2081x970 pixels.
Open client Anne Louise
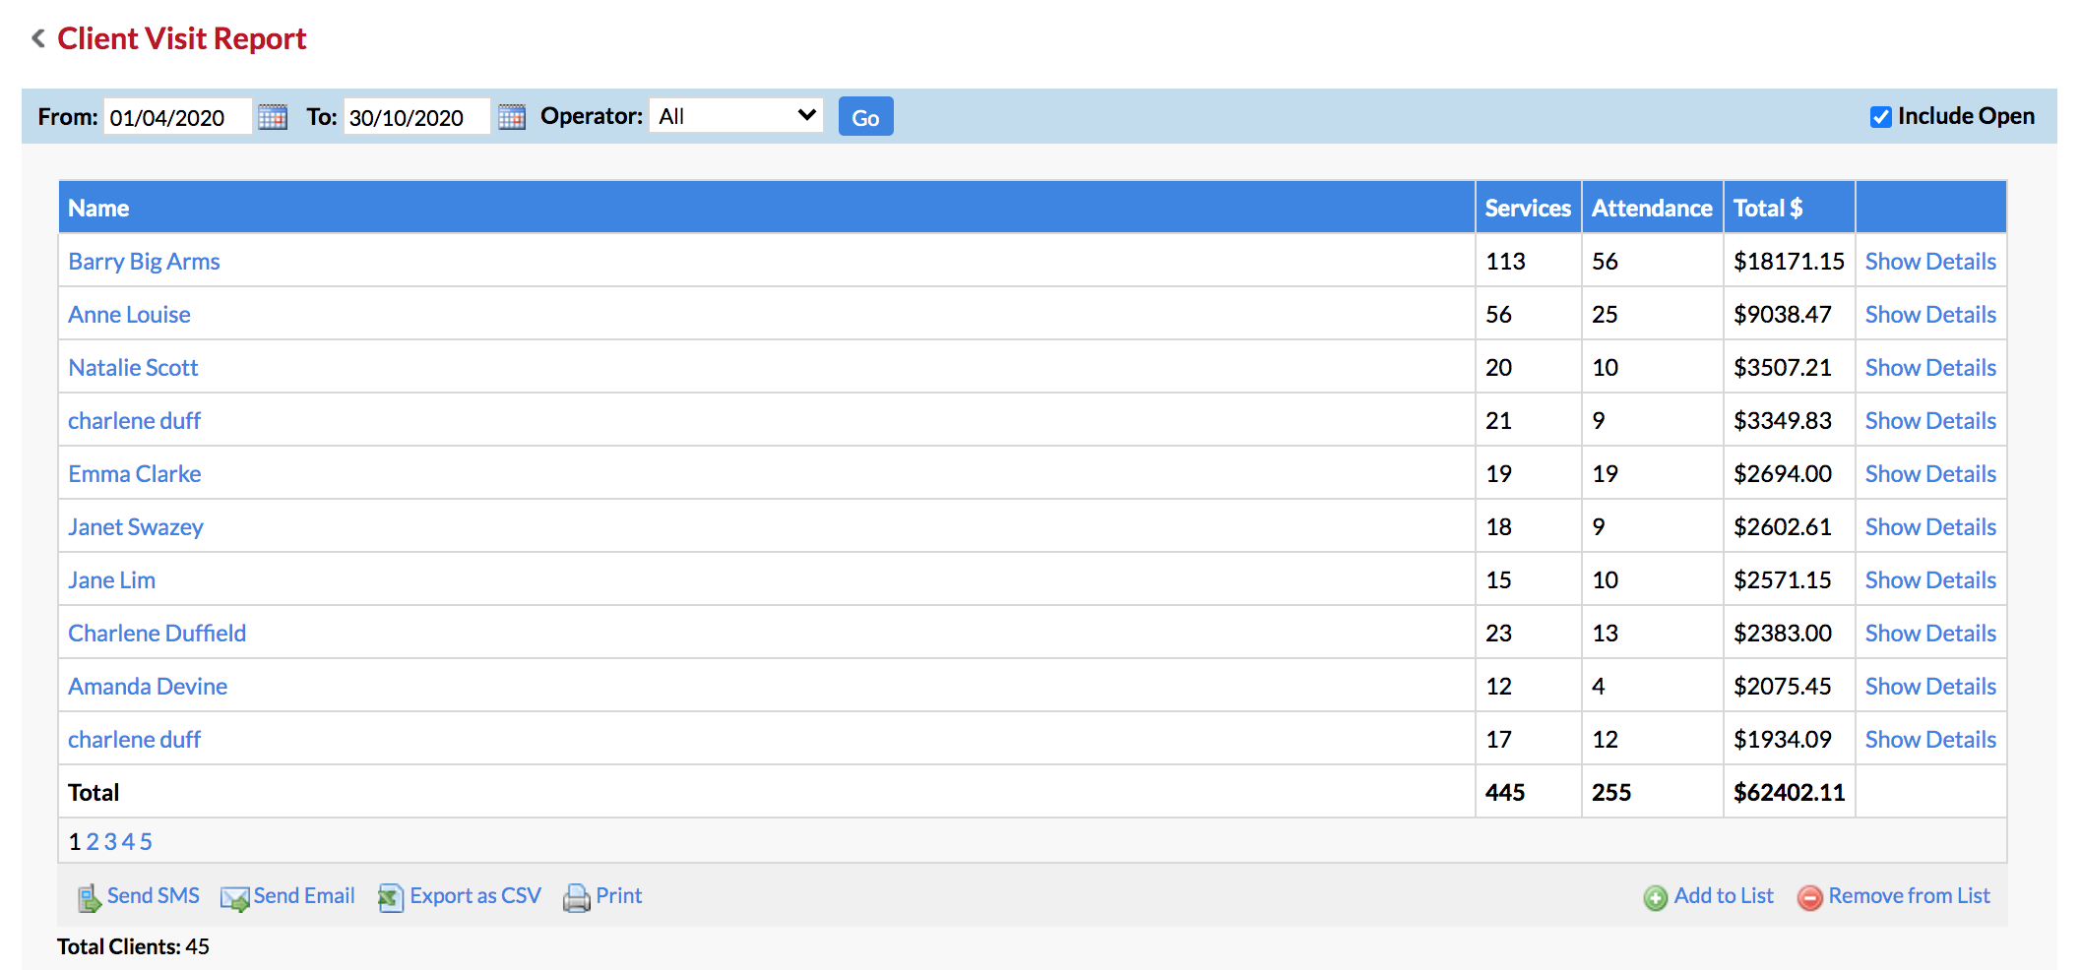(x=129, y=315)
